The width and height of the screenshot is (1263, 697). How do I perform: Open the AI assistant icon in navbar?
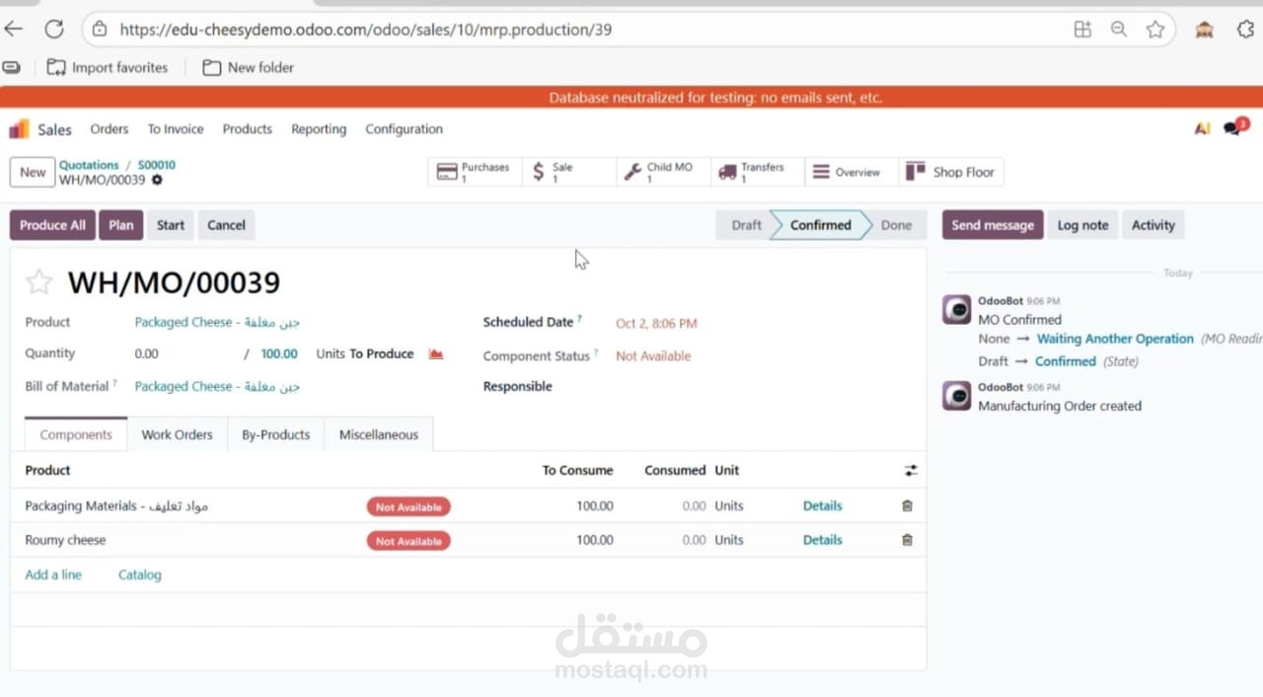point(1202,128)
